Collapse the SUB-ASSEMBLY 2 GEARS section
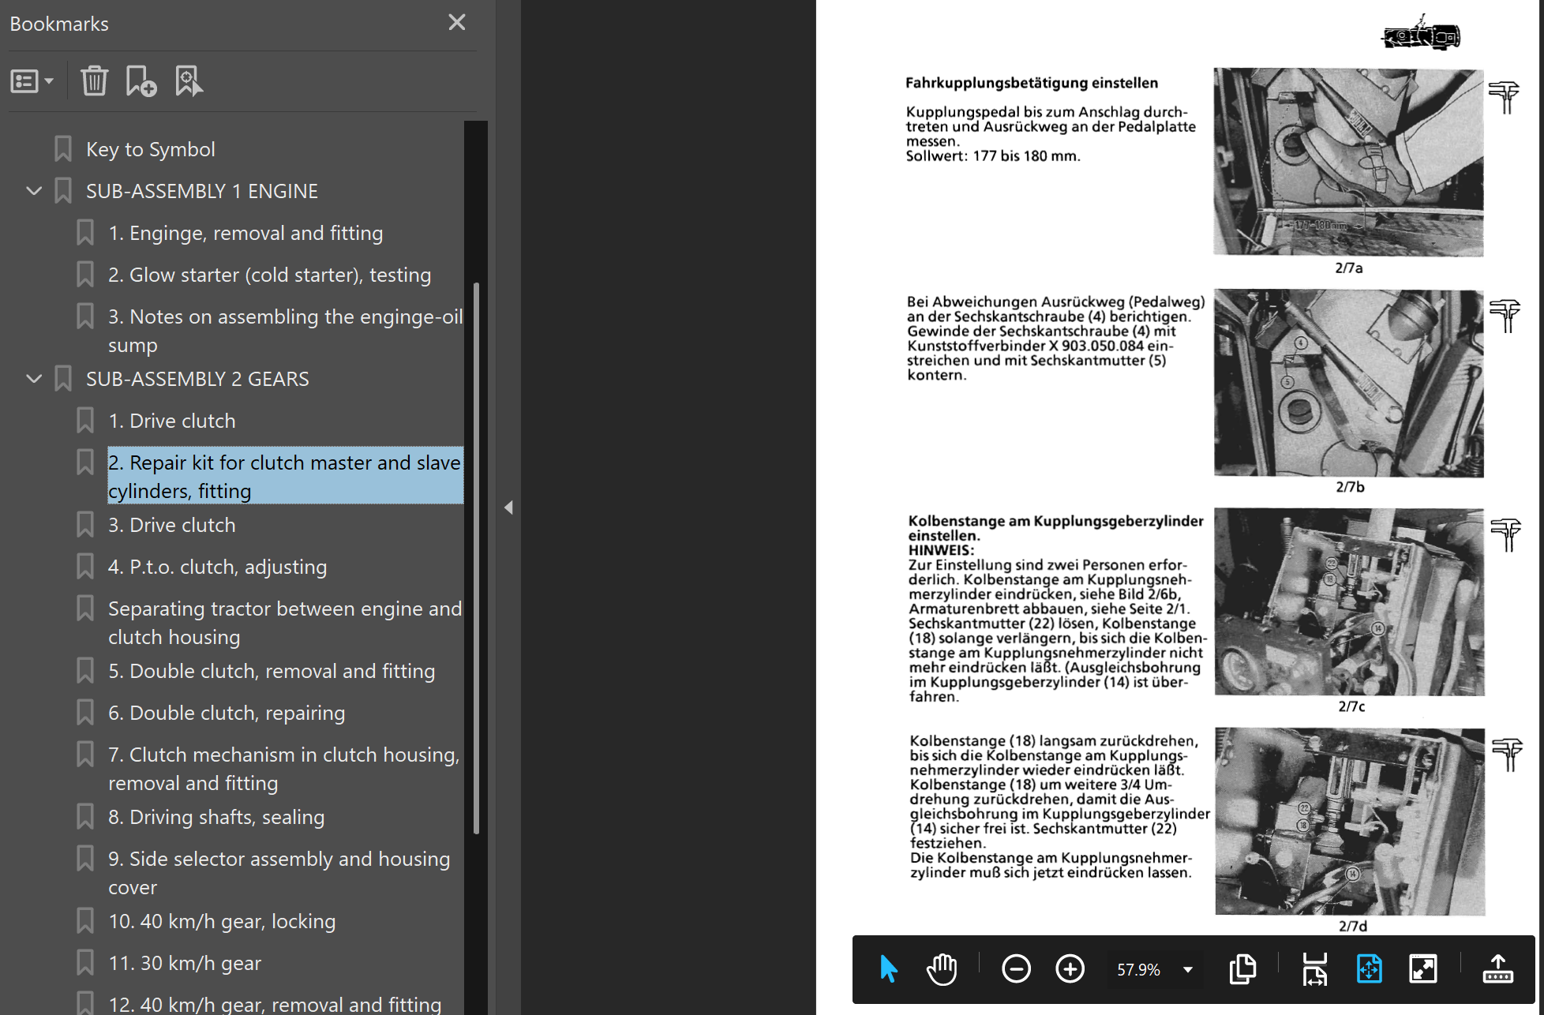 (34, 379)
